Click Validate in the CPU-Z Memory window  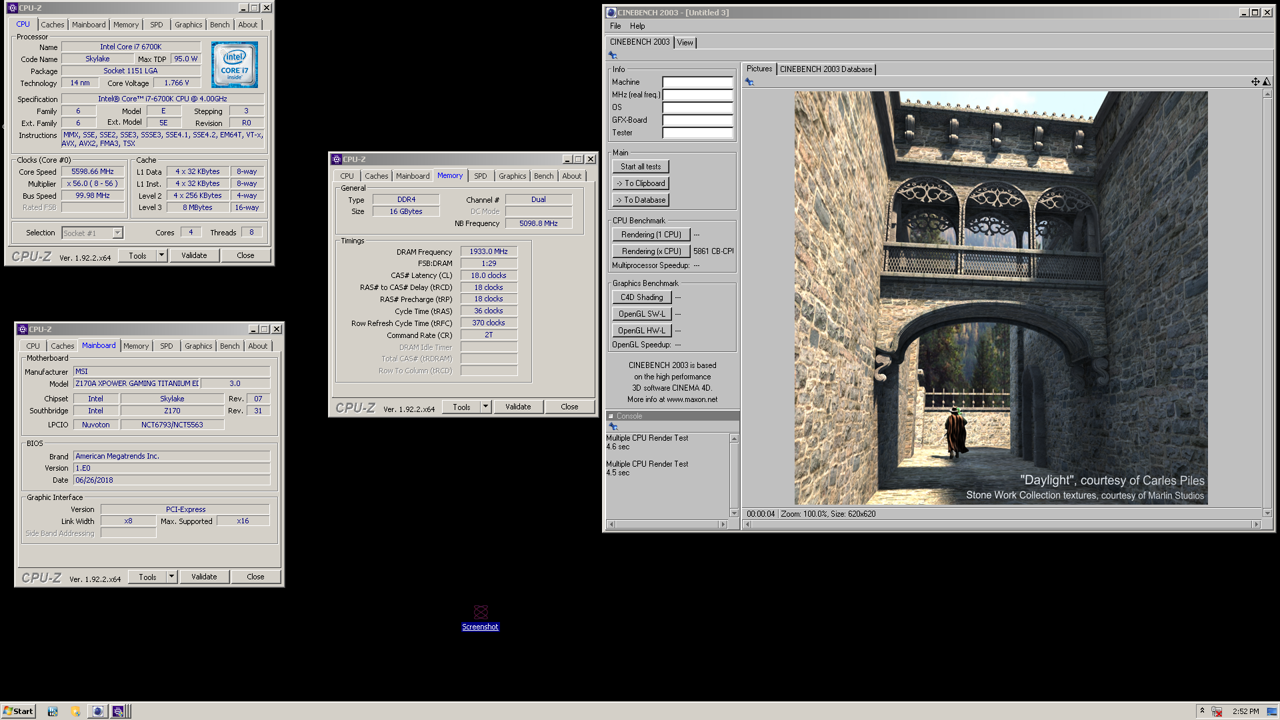point(518,407)
